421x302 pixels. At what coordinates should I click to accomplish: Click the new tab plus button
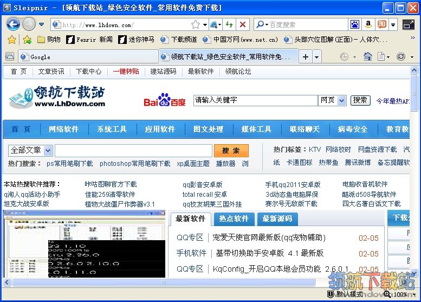coord(305,57)
